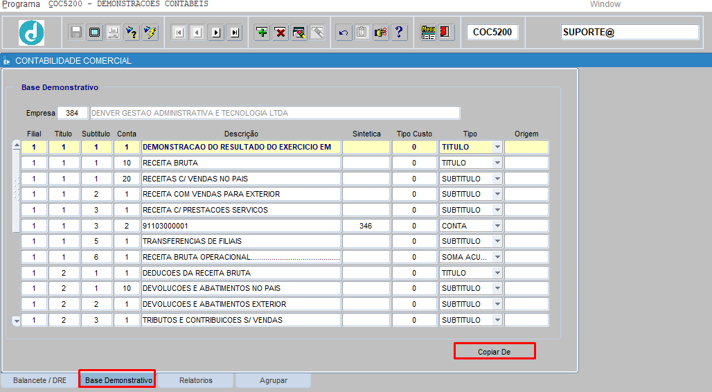The image size is (712, 392).
Task: Click Conta value 20 in RECEITAS C/ VENDAS row
Action: [126, 179]
